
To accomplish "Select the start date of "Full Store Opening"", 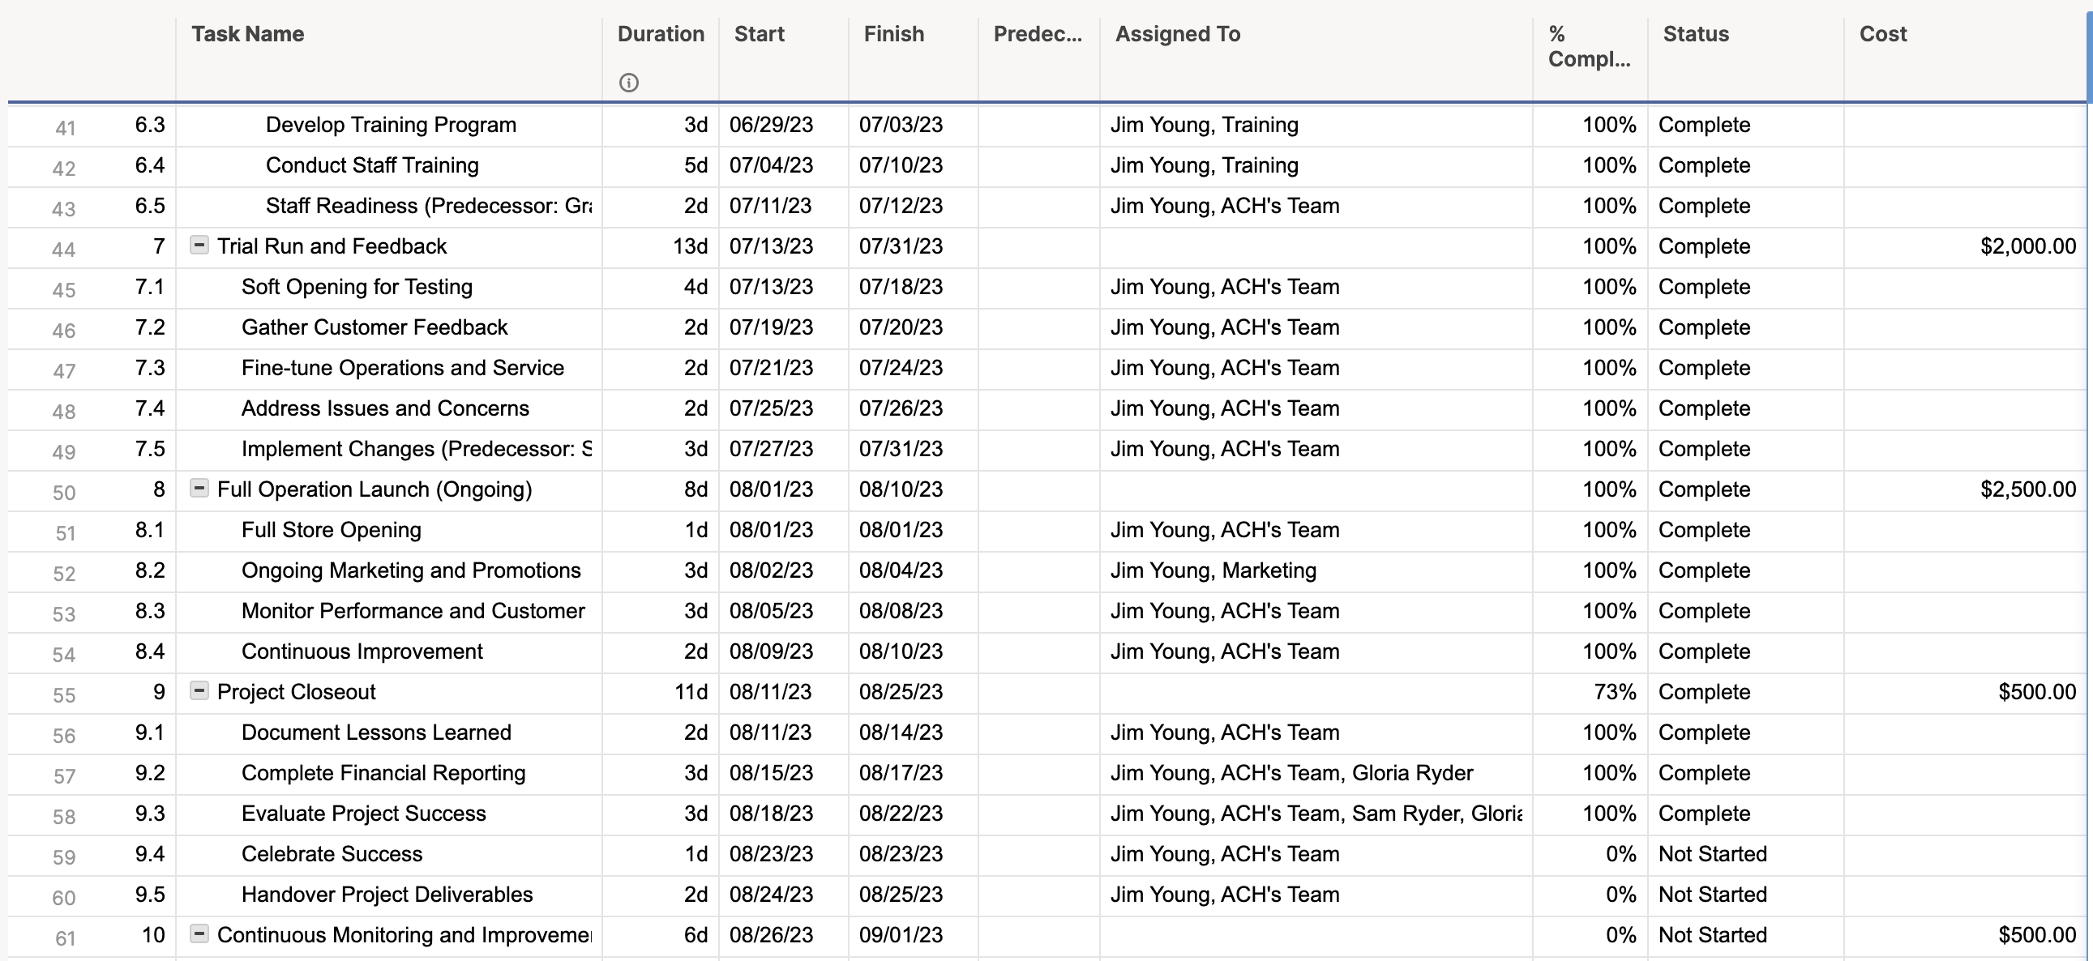I will click(770, 530).
